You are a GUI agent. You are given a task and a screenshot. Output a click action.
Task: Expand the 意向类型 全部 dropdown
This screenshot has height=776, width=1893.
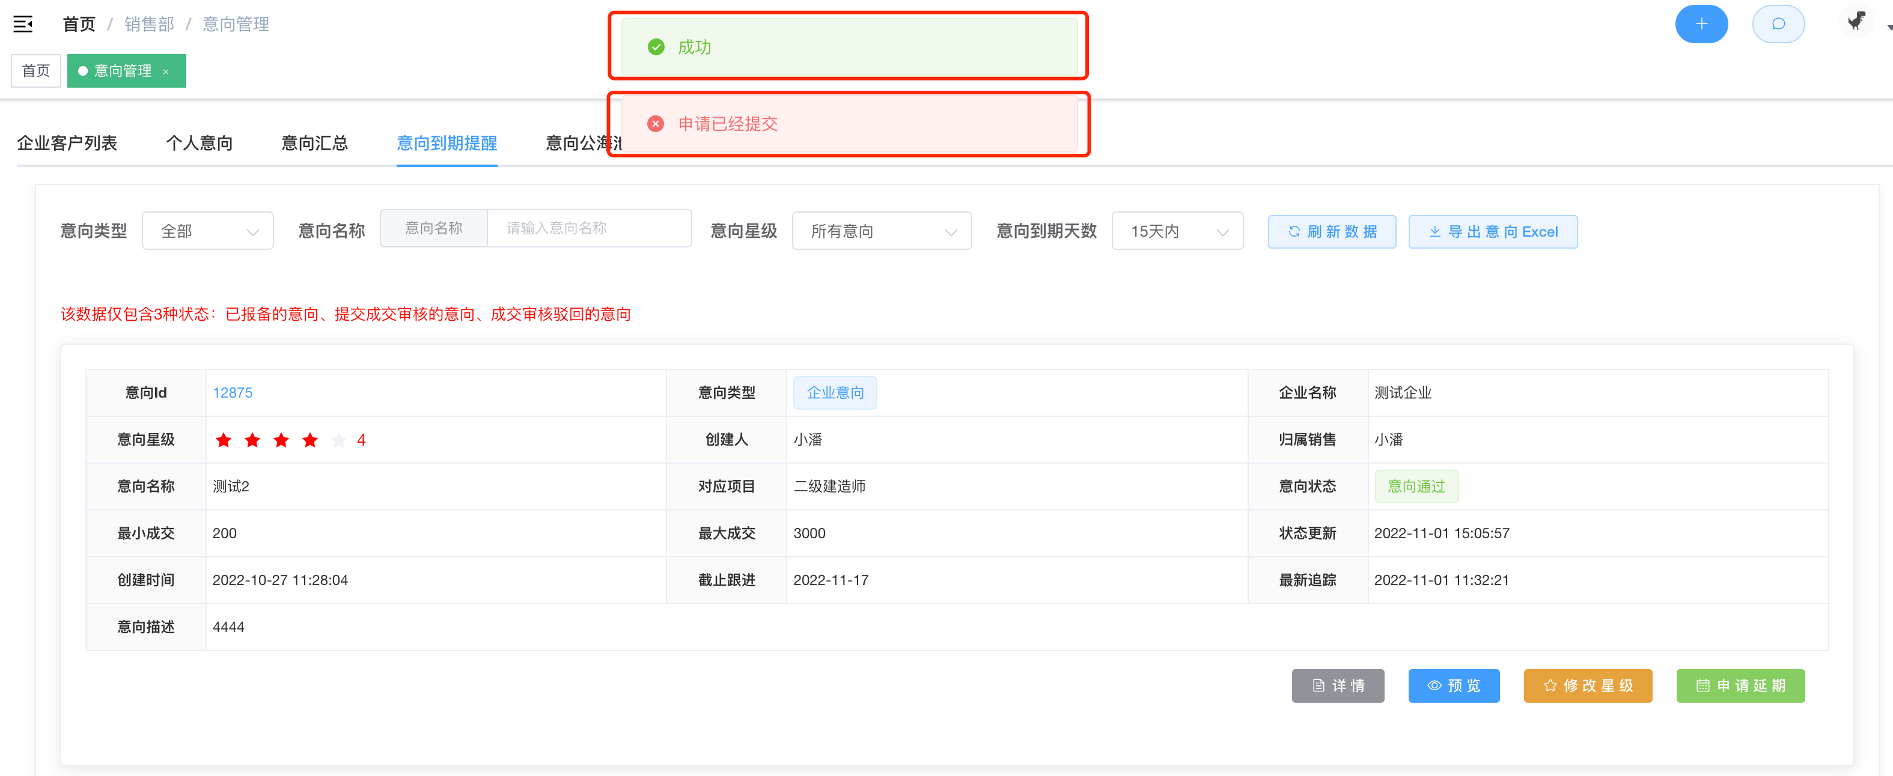(x=207, y=231)
